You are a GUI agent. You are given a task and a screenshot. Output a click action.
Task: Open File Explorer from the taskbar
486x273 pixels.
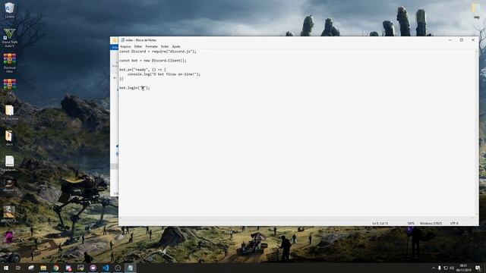click(43, 268)
